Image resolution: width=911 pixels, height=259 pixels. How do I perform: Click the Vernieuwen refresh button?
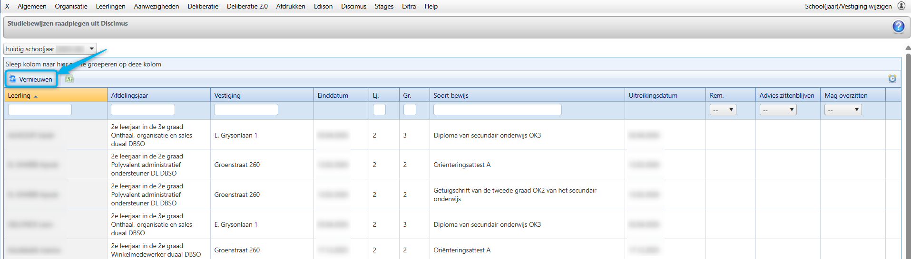(31, 79)
